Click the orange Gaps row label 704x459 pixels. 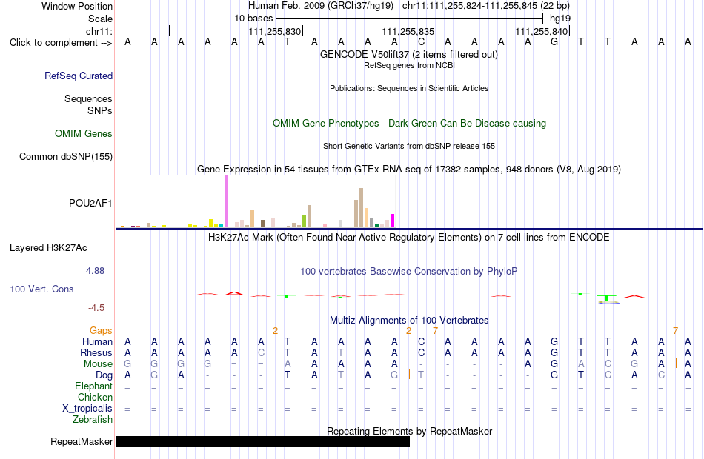pyautogui.click(x=101, y=331)
